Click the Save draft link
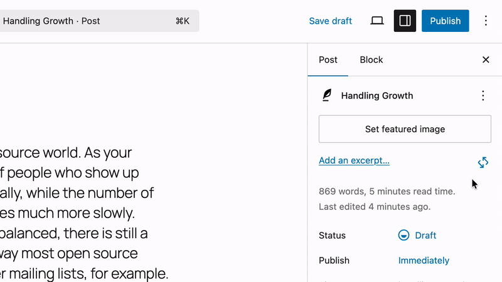Viewport: 502px width, 282px height. (330, 21)
